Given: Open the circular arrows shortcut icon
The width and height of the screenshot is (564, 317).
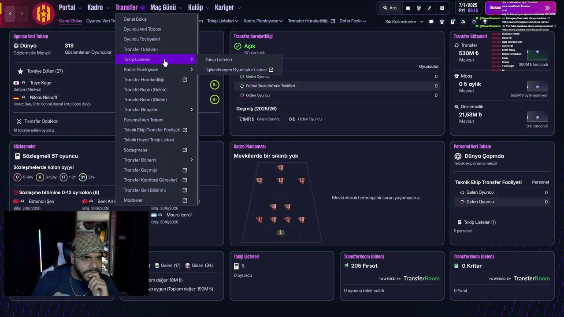Looking at the screenshot, I should (474, 22).
